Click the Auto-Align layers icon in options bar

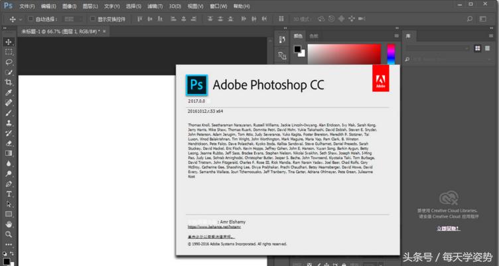[281, 19]
